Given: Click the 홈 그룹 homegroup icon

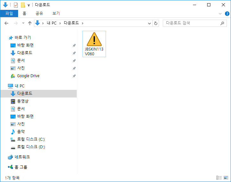Looking at the screenshot, I should point(10,167).
